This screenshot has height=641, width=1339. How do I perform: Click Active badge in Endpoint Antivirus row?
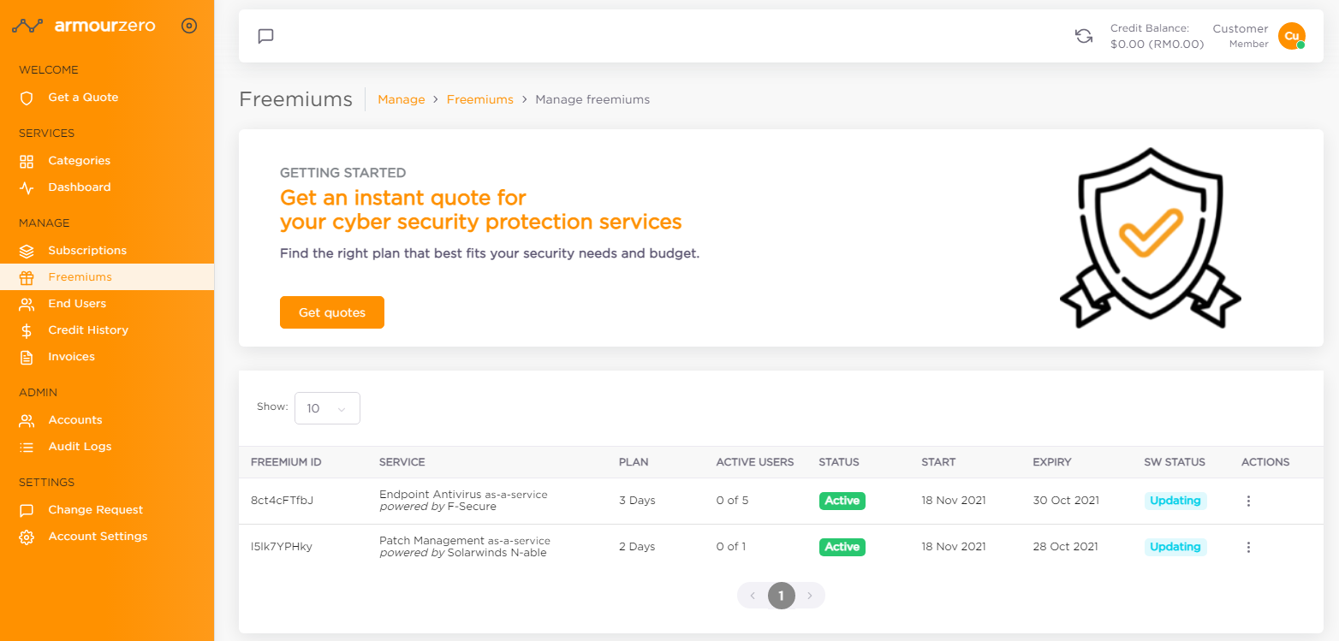point(842,501)
